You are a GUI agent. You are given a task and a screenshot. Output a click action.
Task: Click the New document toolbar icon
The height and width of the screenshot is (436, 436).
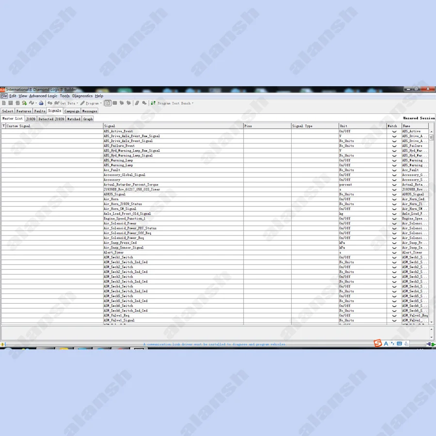[4, 103]
